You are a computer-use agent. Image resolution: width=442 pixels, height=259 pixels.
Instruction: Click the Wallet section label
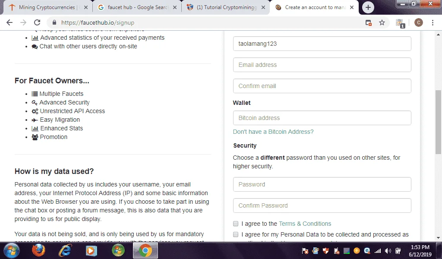tap(242, 103)
